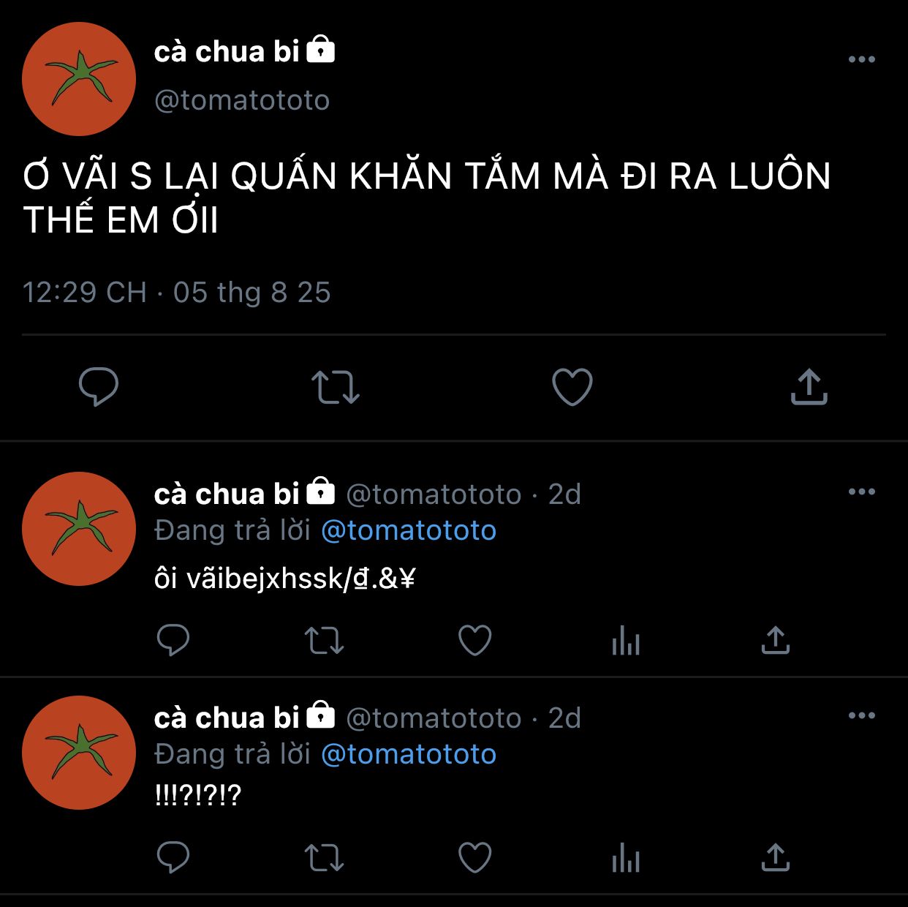
Task: Like the '!!!?!?!?' reply
Action: tap(474, 857)
